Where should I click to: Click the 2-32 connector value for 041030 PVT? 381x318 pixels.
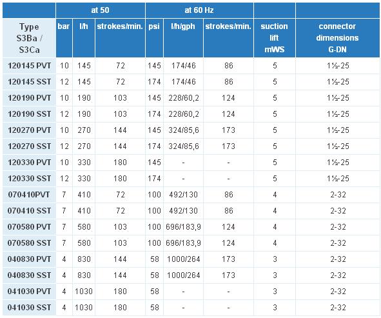(338, 292)
